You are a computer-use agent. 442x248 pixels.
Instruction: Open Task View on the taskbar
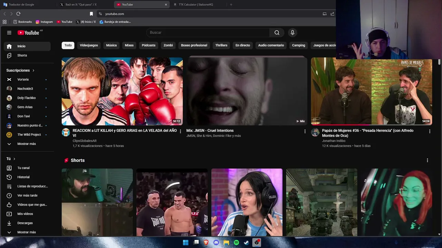pyautogui.click(x=196, y=242)
